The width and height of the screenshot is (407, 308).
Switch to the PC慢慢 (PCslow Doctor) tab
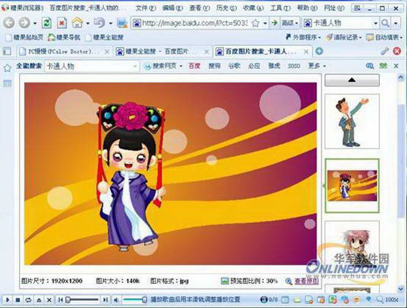[64, 51]
